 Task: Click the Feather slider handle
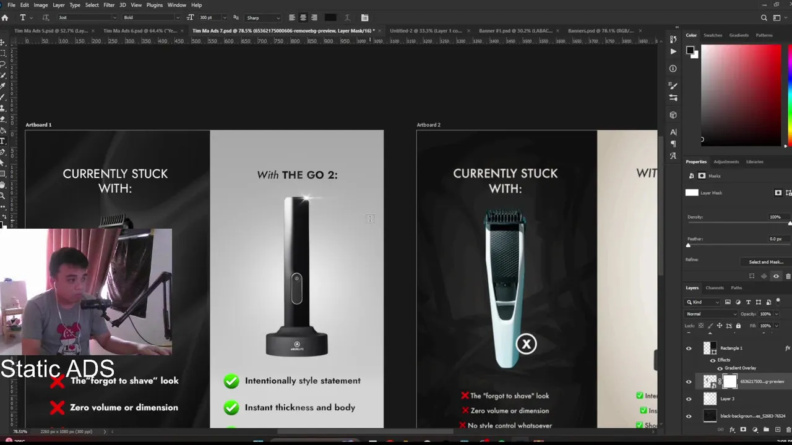tap(688, 245)
